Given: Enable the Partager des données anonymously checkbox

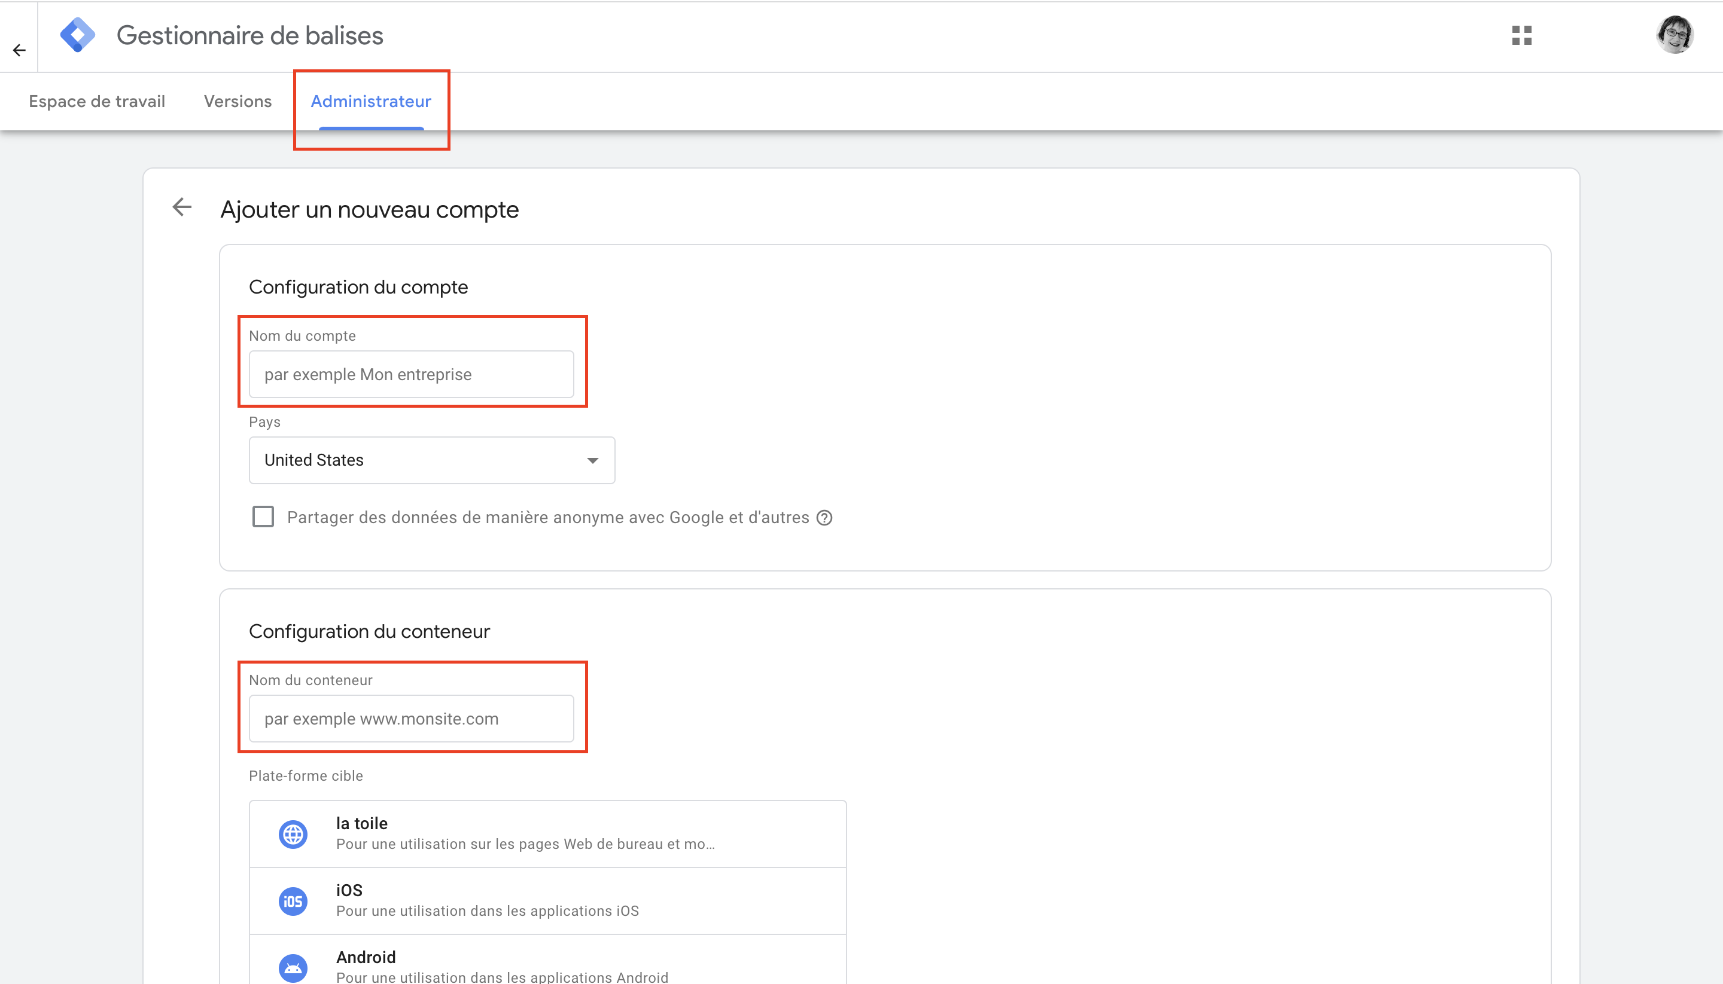Looking at the screenshot, I should click(263, 517).
